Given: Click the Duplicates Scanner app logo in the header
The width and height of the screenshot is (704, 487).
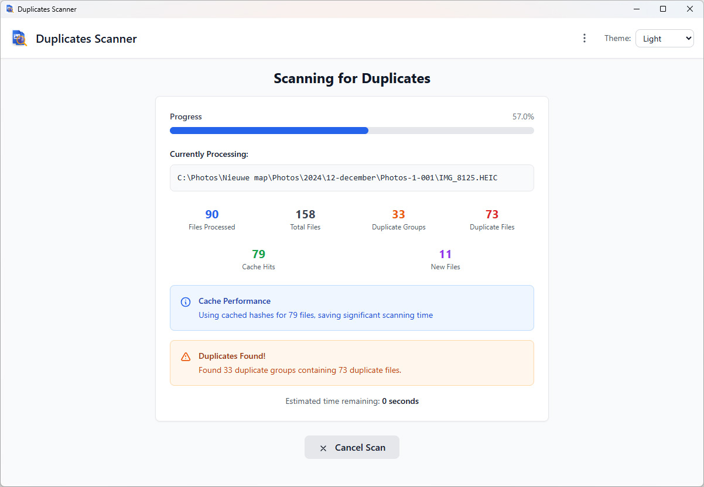Looking at the screenshot, I should point(19,38).
